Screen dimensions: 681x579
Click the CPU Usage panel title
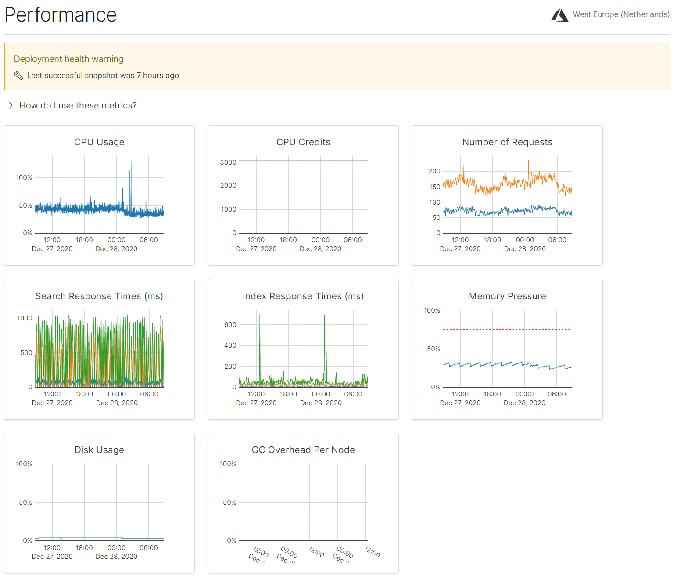point(99,142)
